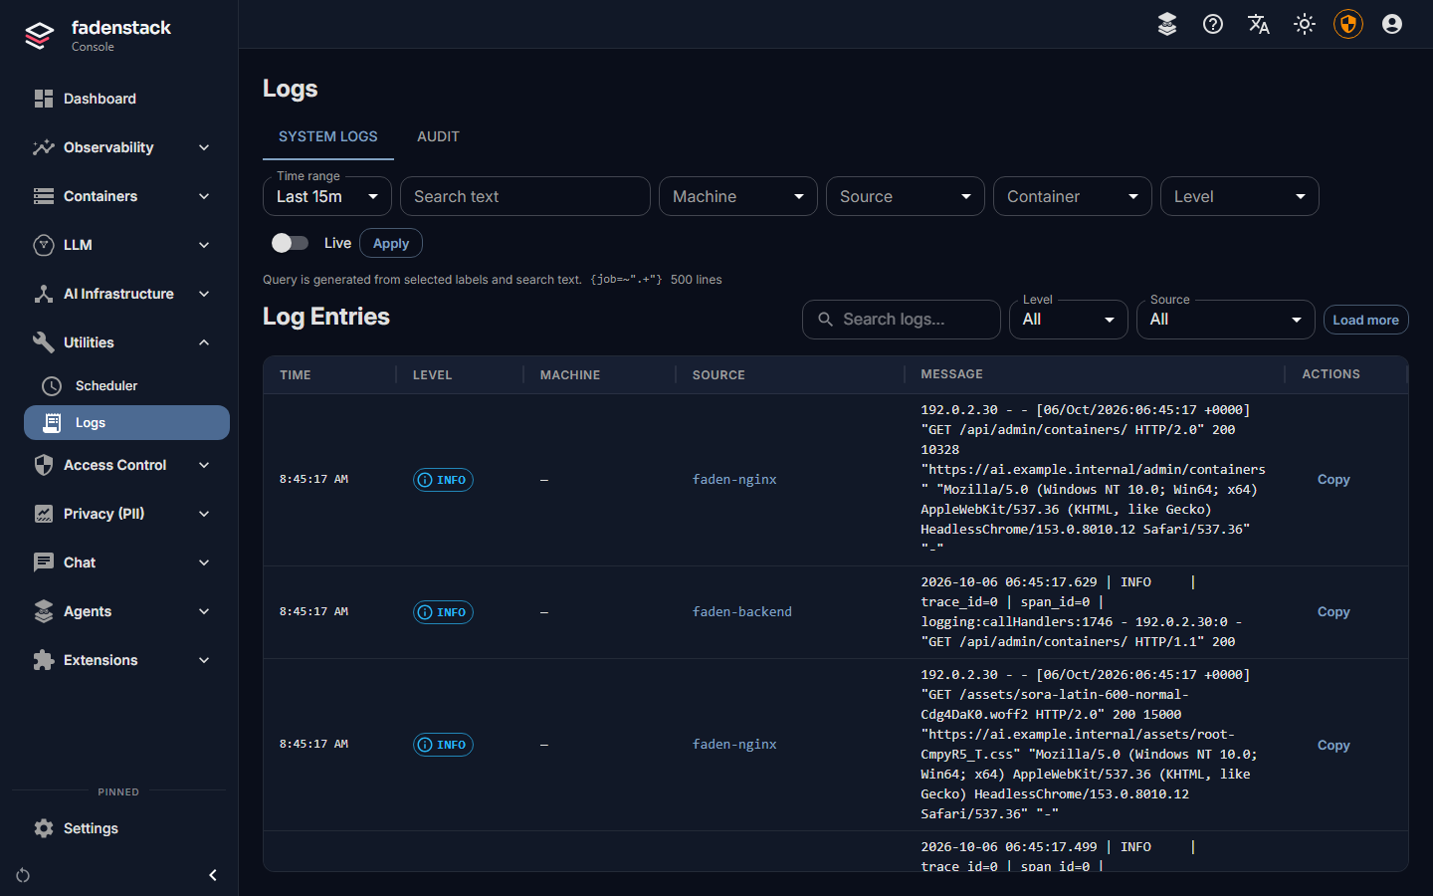Toggle the Live switch on
This screenshot has height=896, width=1433.
point(290,243)
